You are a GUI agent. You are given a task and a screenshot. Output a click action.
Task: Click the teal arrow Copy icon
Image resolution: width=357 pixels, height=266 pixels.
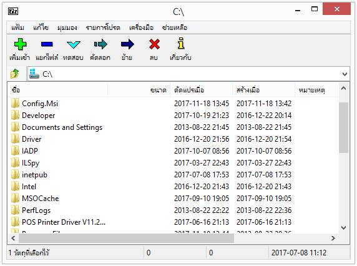point(100,44)
